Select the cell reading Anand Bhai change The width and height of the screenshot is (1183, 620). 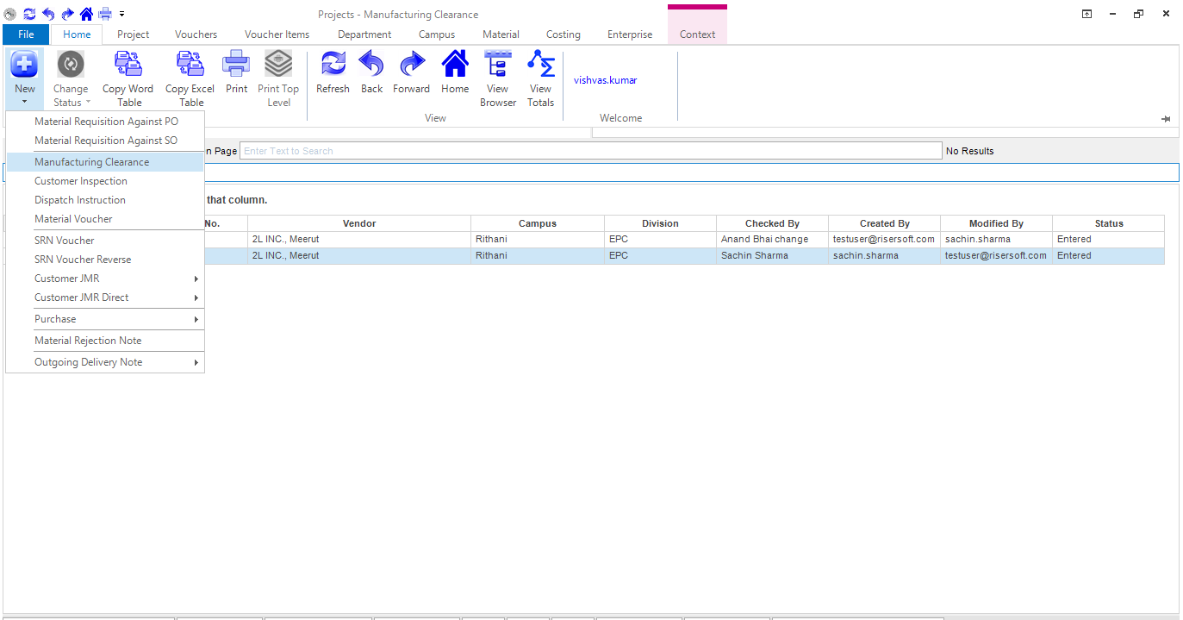tap(773, 240)
